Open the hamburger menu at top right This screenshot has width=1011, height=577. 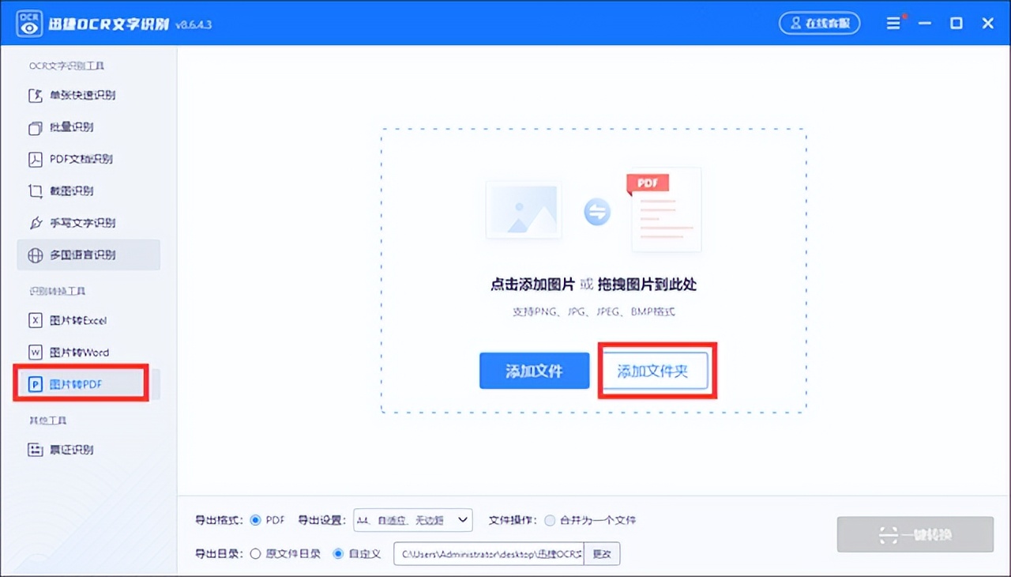click(893, 23)
